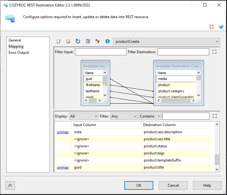This screenshot has width=227, height=195.
Task: Click the first mapping icon in toolbar
Action: (58, 41)
